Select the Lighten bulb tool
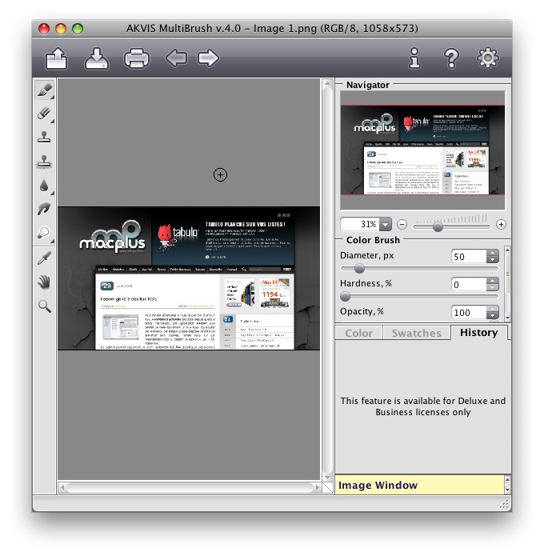This screenshot has width=544, height=556. click(44, 233)
